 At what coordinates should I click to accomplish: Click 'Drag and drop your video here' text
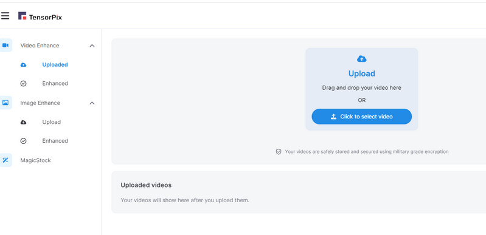coord(362,87)
